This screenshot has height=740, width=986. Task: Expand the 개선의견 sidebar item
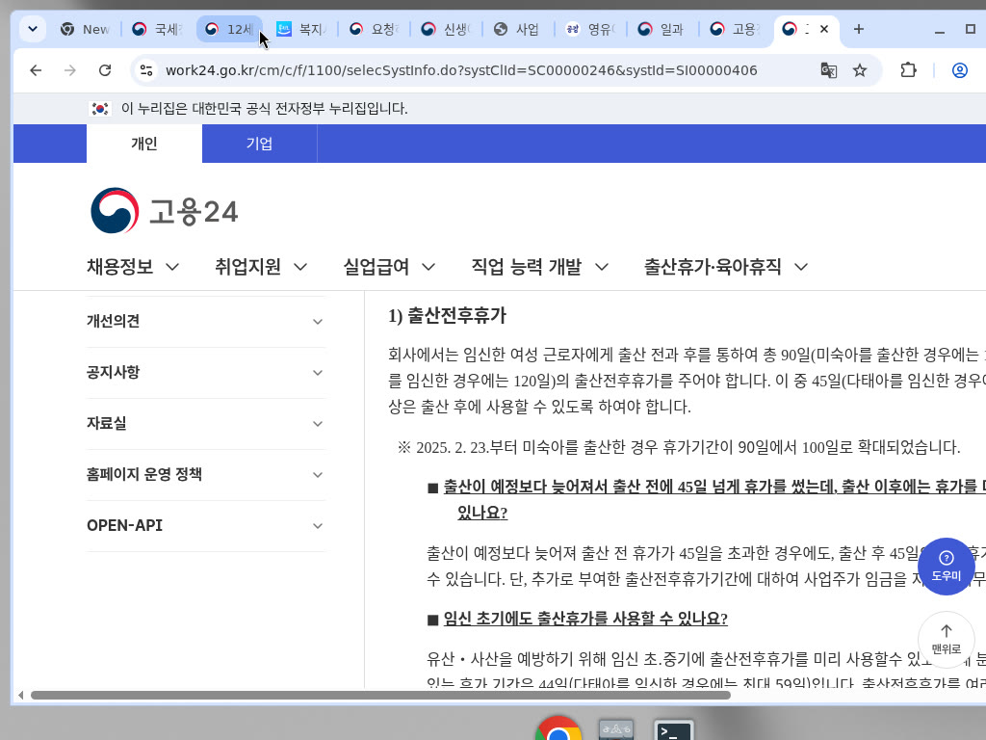(206, 322)
